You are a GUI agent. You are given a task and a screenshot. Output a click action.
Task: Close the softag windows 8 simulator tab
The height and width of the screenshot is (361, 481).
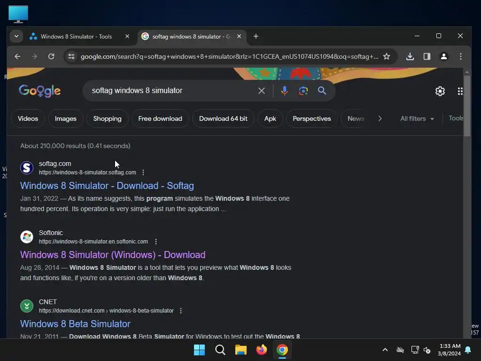pyautogui.click(x=239, y=36)
